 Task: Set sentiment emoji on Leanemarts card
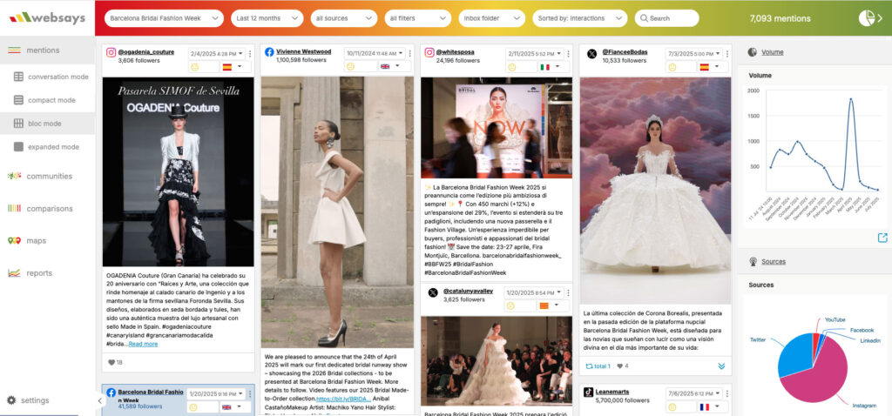[672, 407]
